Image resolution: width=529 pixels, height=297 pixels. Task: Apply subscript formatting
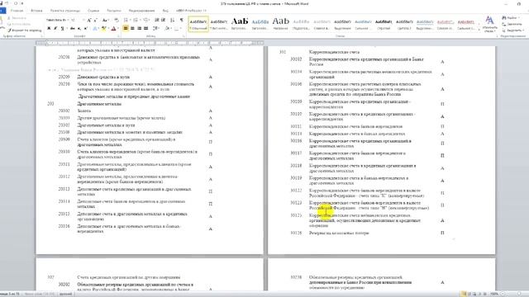79,29
